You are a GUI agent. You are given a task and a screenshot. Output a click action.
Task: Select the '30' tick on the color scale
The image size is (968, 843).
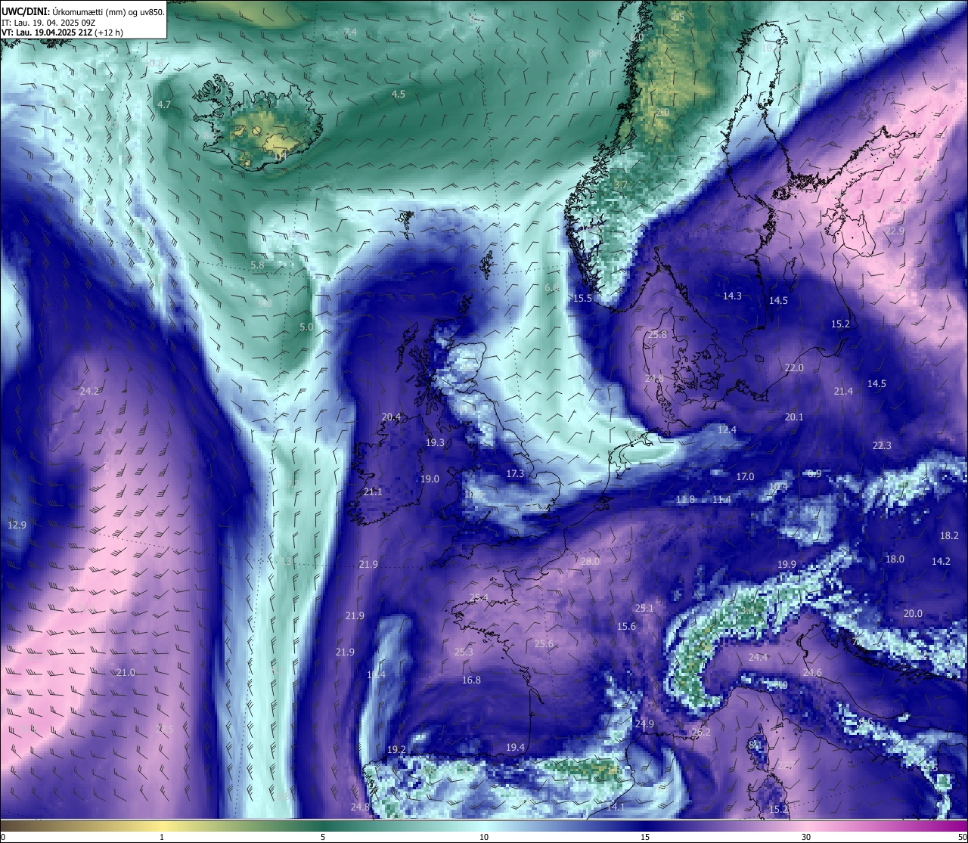pos(806,836)
